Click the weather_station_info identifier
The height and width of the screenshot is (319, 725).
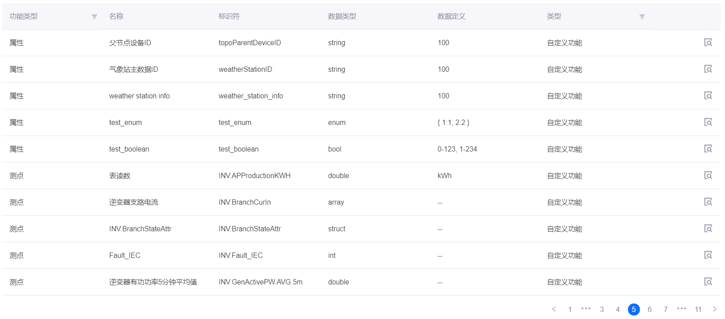(x=251, y=96)
